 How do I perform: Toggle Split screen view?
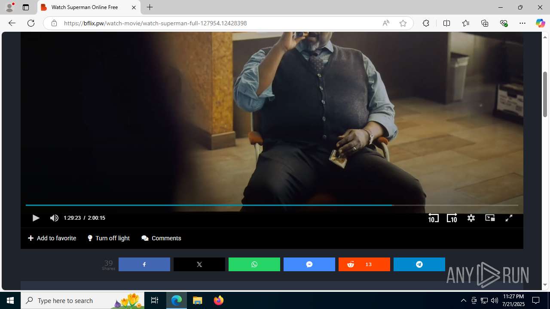[446, 23]
